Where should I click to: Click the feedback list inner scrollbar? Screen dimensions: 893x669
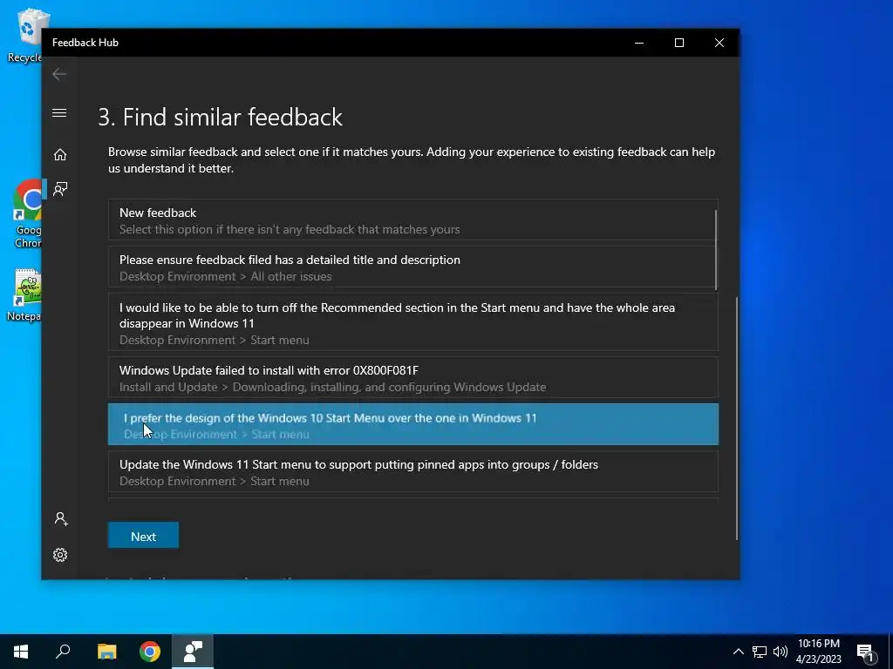[716, 249]
